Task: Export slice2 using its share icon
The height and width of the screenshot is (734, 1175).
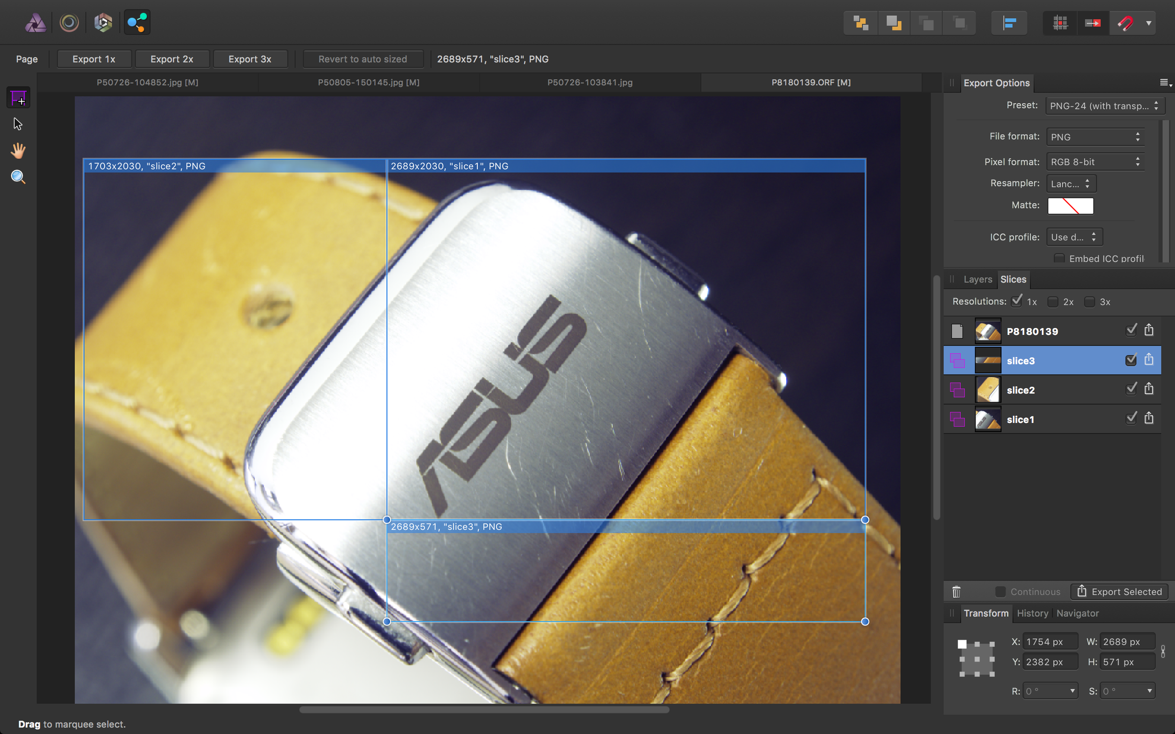Action: 1149,389
